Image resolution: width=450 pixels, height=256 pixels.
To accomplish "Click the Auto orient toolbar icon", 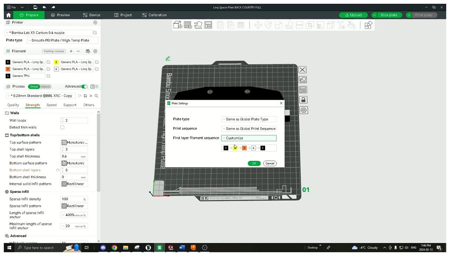I will [x=198, y=25].
